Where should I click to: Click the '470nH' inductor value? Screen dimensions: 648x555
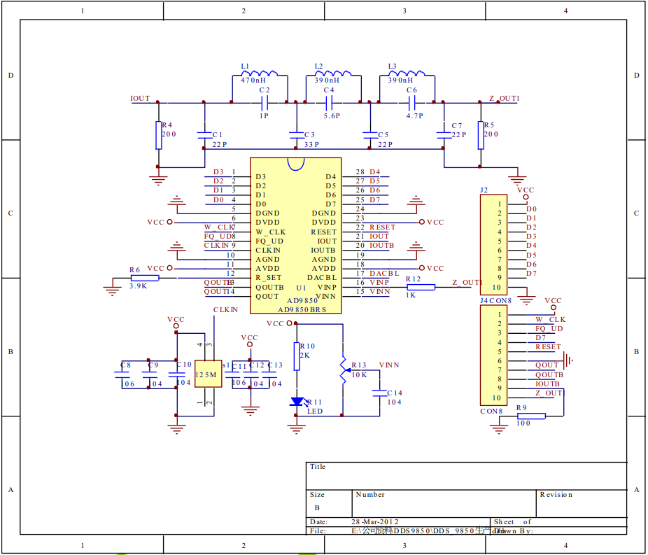click(253, 80)
